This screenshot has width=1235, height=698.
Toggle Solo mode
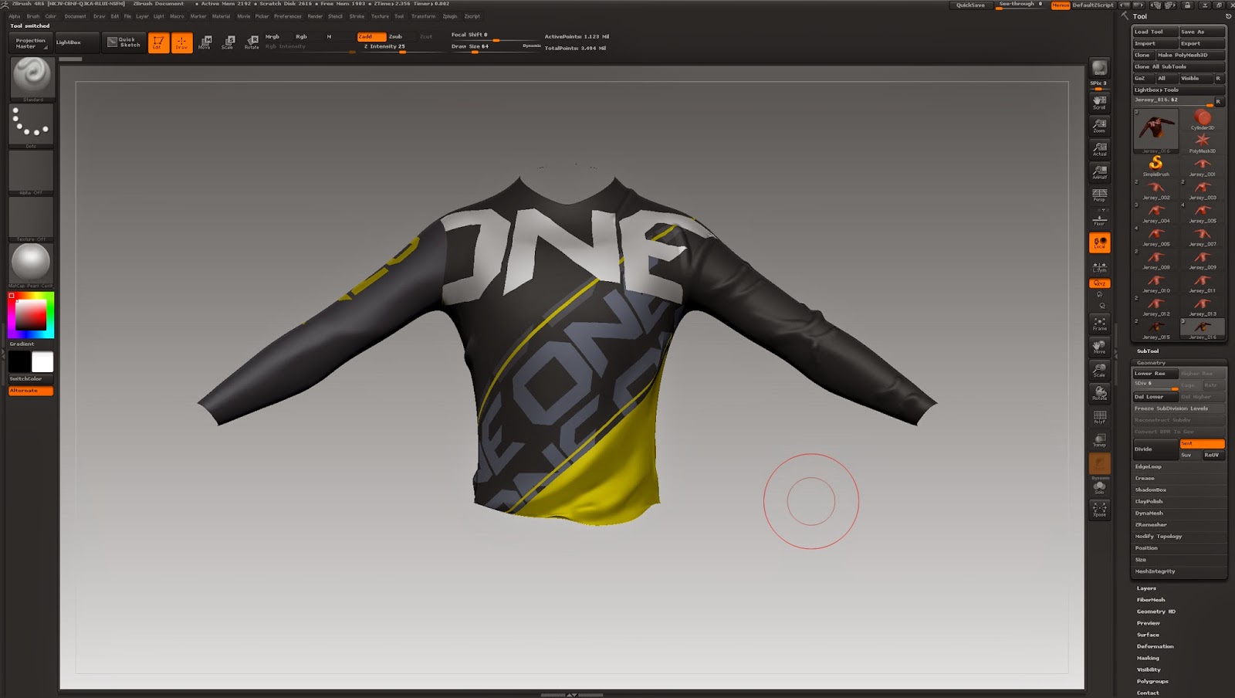1099,486
